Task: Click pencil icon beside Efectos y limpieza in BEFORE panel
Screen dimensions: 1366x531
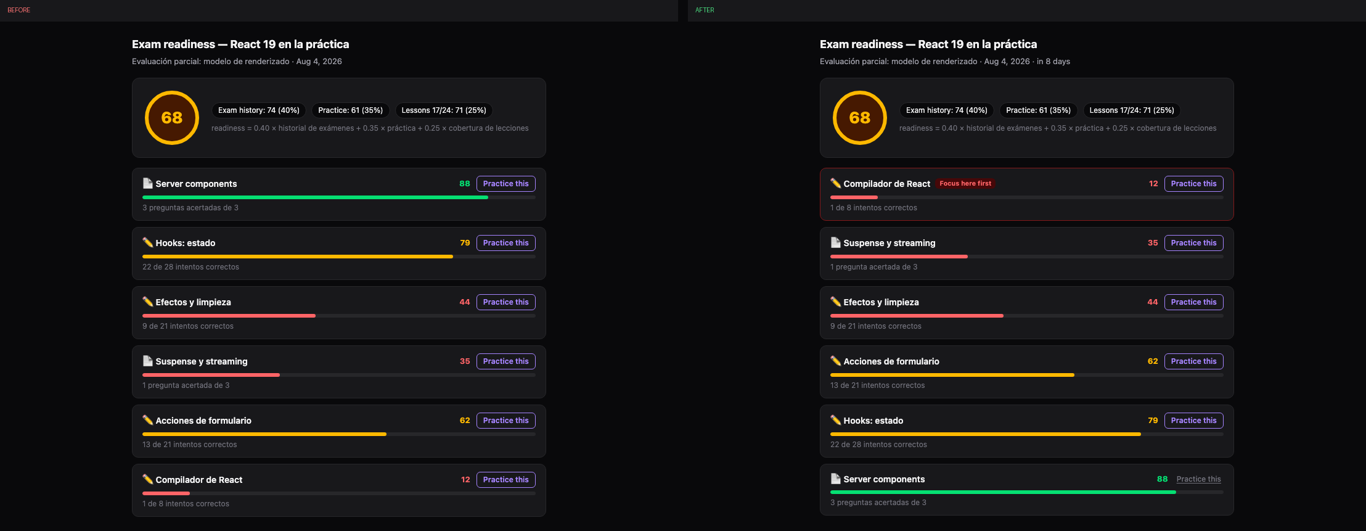Action: tap(148, 302)
